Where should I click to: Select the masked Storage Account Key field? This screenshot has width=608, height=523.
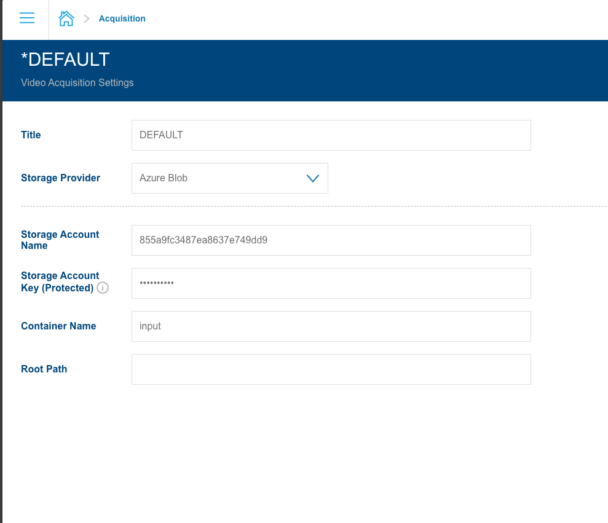coord(331,283)
